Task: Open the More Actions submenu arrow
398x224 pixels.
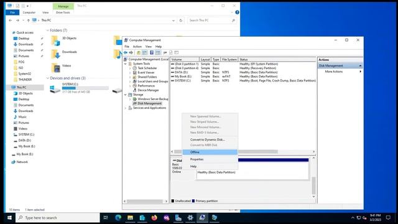Action: (x=360, y=72)
